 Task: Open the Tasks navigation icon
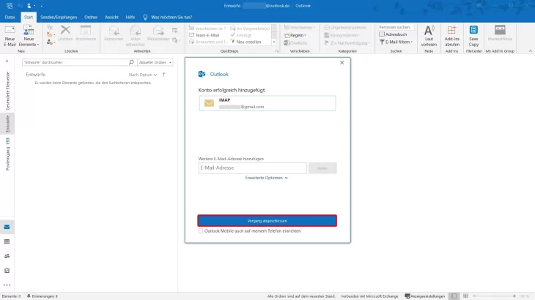point(7,270)
